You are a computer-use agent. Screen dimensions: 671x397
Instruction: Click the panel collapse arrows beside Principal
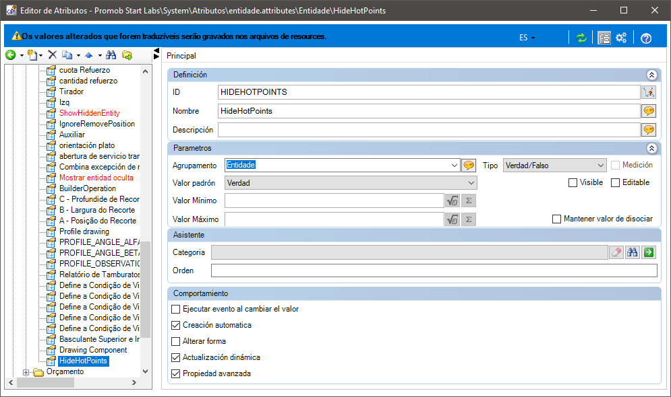pyautogui.click(x=156, y=54)
